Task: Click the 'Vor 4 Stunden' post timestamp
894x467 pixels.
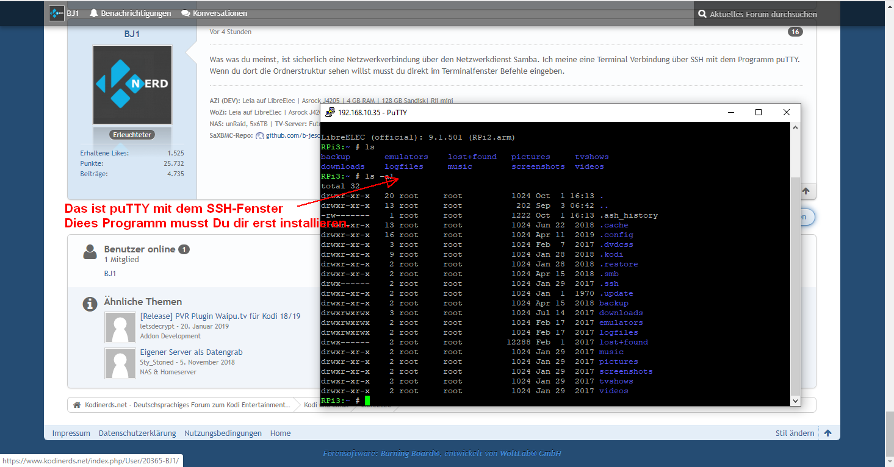Action: pyautogui.click(x=231, y=32)
